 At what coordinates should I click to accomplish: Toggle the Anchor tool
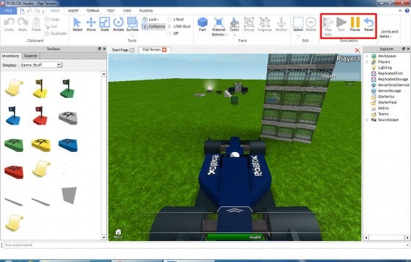click(x=281, y=25)
